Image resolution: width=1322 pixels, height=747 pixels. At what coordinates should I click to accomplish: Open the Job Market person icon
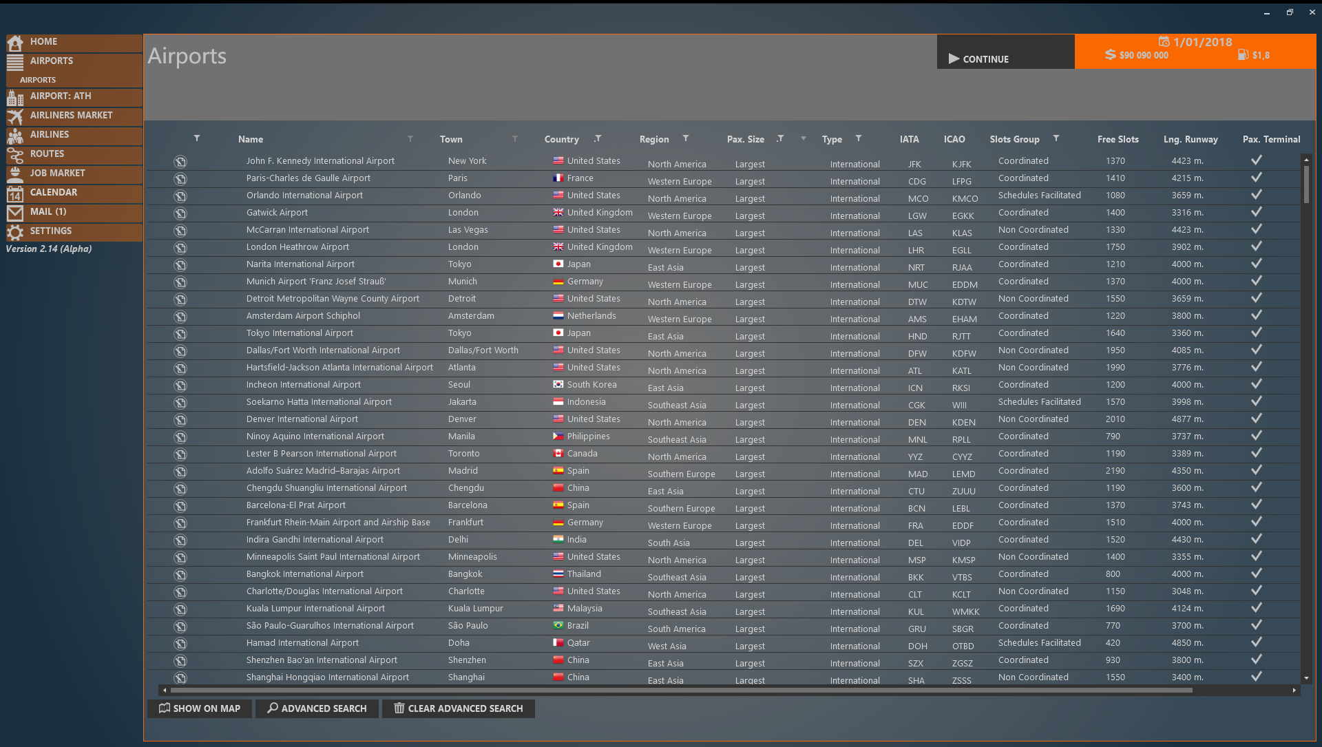click(15, 174)
